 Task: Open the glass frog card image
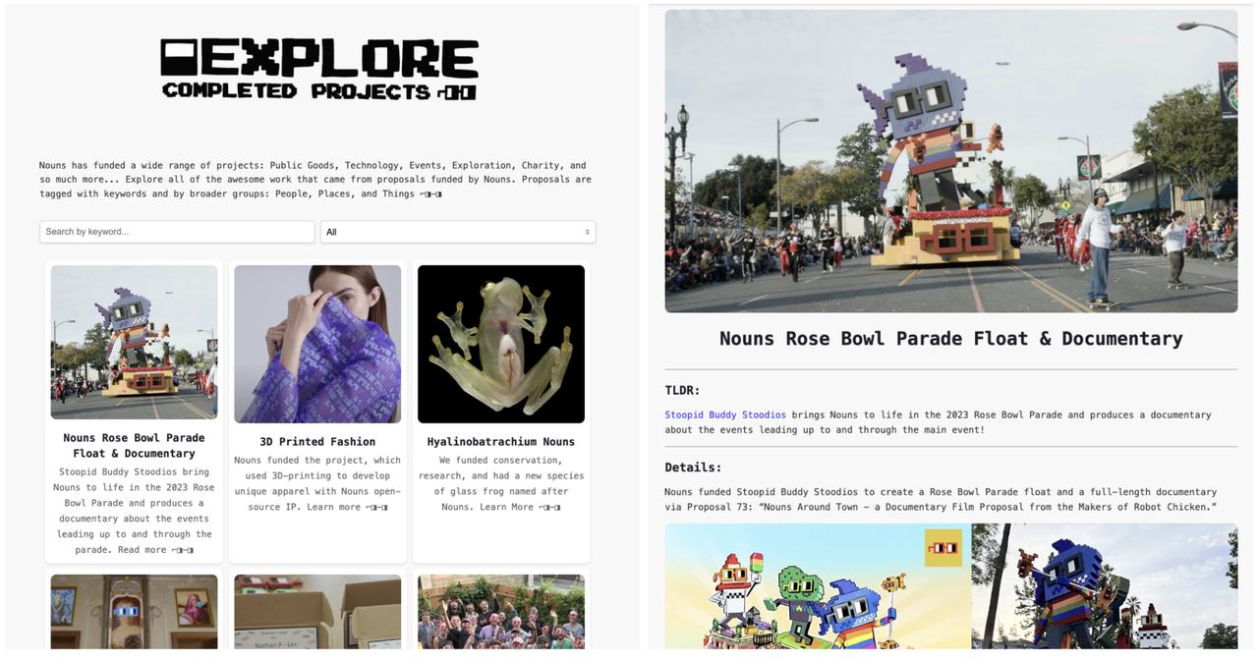pyautogui.click(x=501, y=344)
